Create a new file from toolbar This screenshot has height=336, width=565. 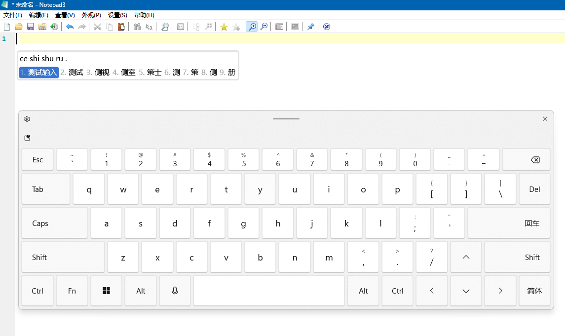[7, 27]
